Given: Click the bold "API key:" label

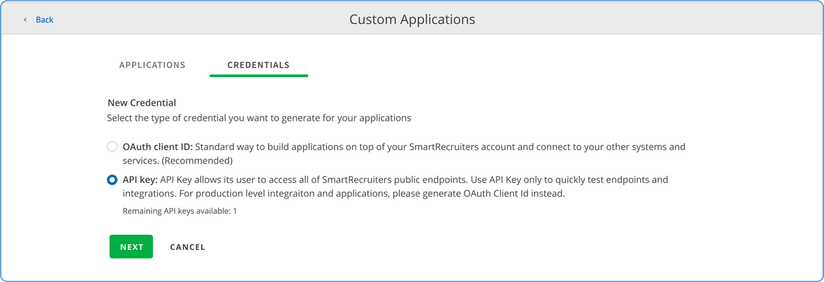Looking at the screenshot, I should point(140,180).
